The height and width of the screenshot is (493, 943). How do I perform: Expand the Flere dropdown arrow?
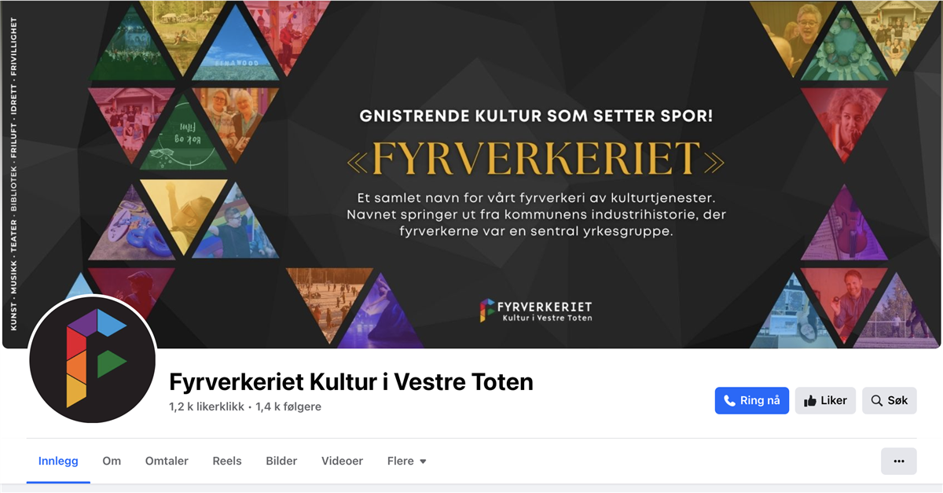coord(423,462)
